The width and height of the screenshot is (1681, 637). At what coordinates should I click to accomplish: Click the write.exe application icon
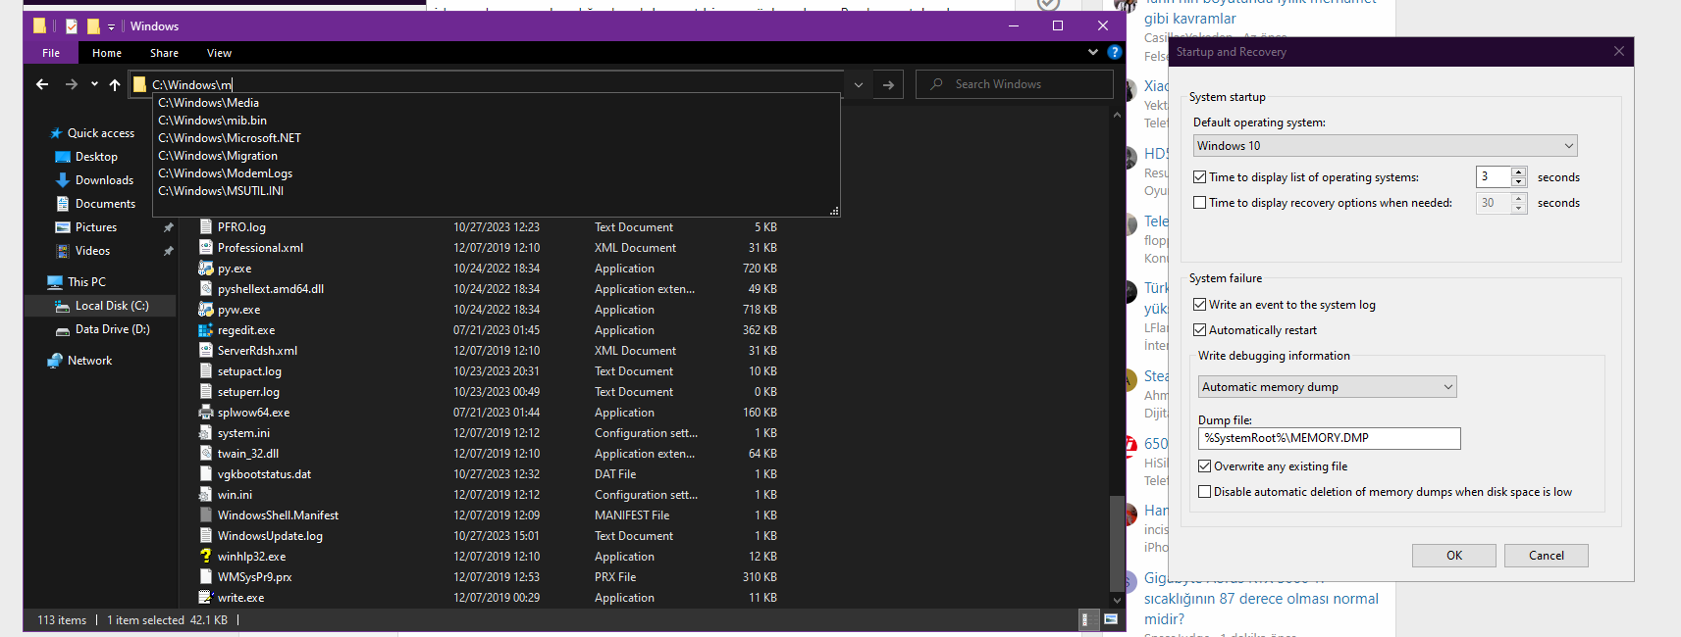click(x=206, y=598)
